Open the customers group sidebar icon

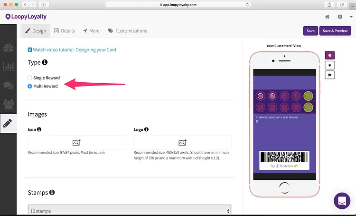[x=9, y=104]
